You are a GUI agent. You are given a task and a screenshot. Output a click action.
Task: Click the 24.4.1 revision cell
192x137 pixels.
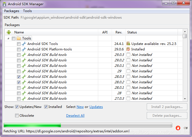click(119, 44)
